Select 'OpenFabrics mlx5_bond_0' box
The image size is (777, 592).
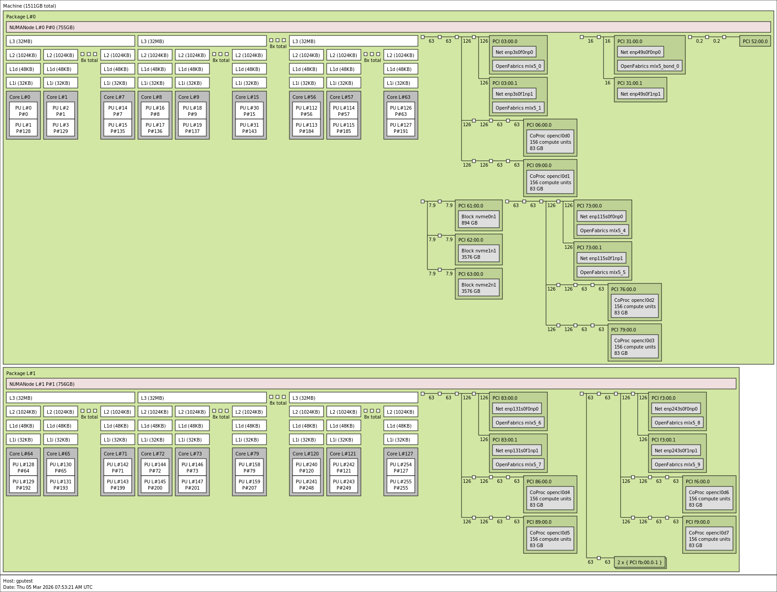point(650,66)
